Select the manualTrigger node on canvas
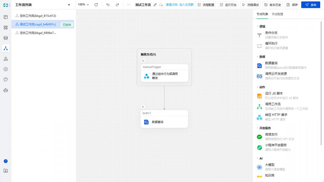This screenshot has width=324, height=182. point(165,73)
